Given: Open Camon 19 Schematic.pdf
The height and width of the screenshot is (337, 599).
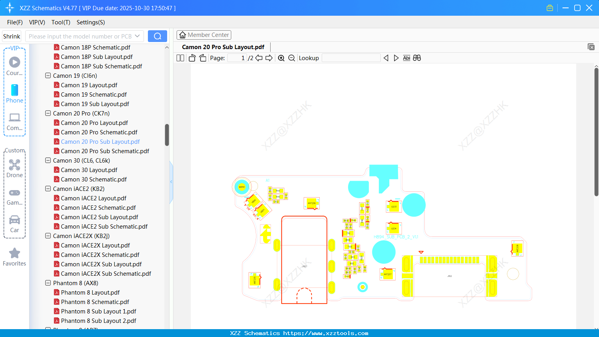Looking at the screenshot, I should coord(94,94).
